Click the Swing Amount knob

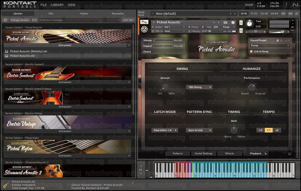coord(165,87)
